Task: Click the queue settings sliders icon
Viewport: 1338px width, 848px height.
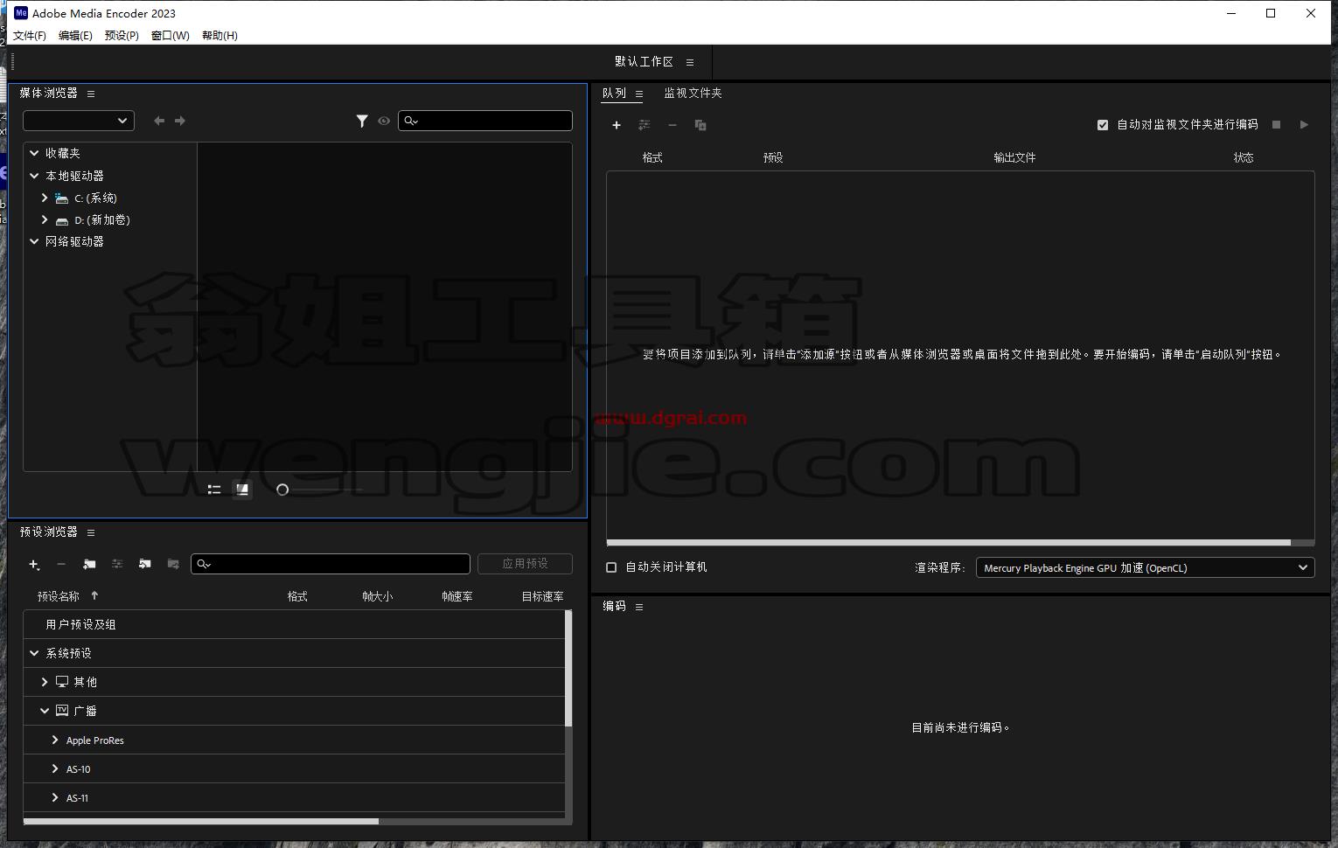Action: (x=645, y=125)
